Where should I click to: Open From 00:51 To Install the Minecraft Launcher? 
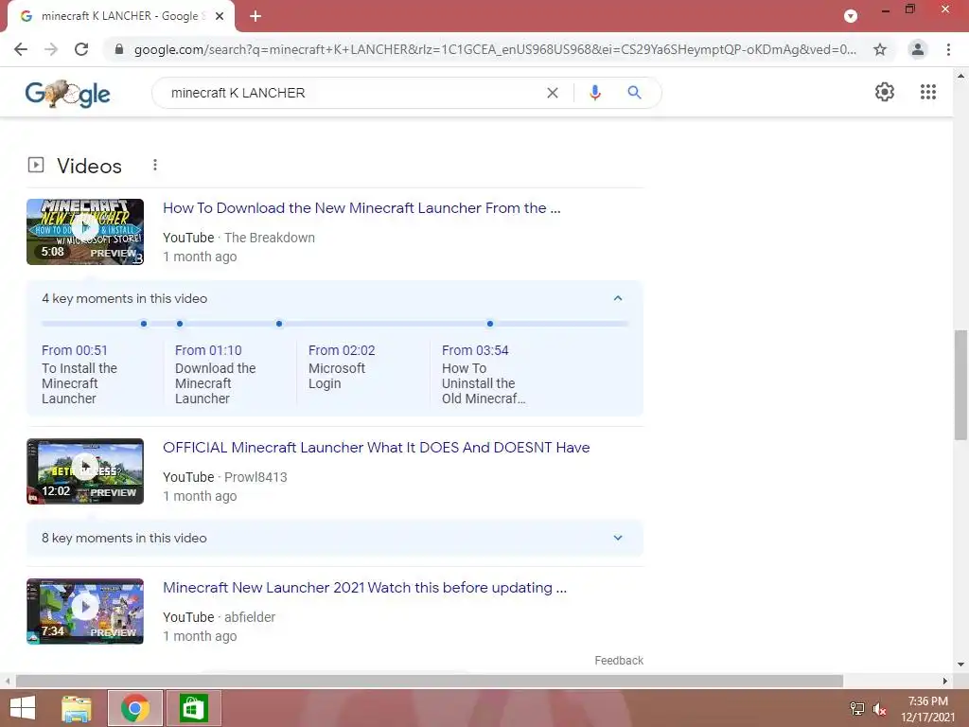tap(79, 375)
